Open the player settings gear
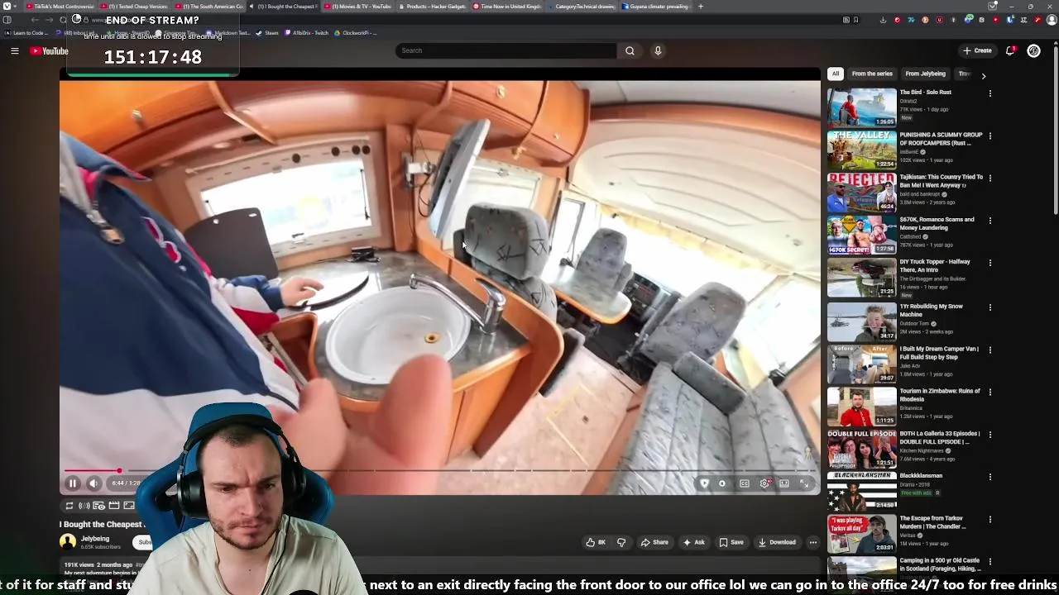1059x595 pixels. pyautogui.click(x=764, y=483)
